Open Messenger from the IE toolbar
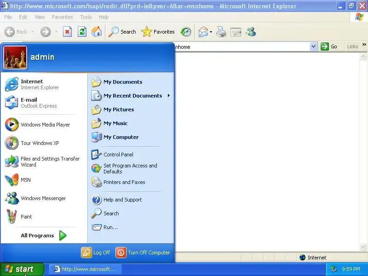Screen dimensions: 368x276 coord(251,32)
